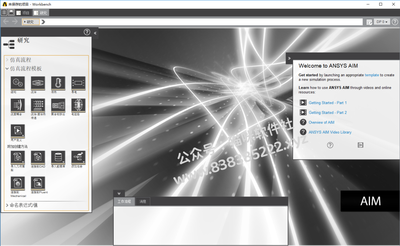Choose the 传热 (Thermal) thermometer template

click(x=58, y=83)
